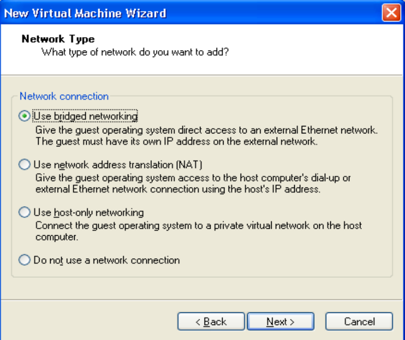Screen dimensions: 405x340
Task: Go to the next wizard step
Action: coord(281,322)
